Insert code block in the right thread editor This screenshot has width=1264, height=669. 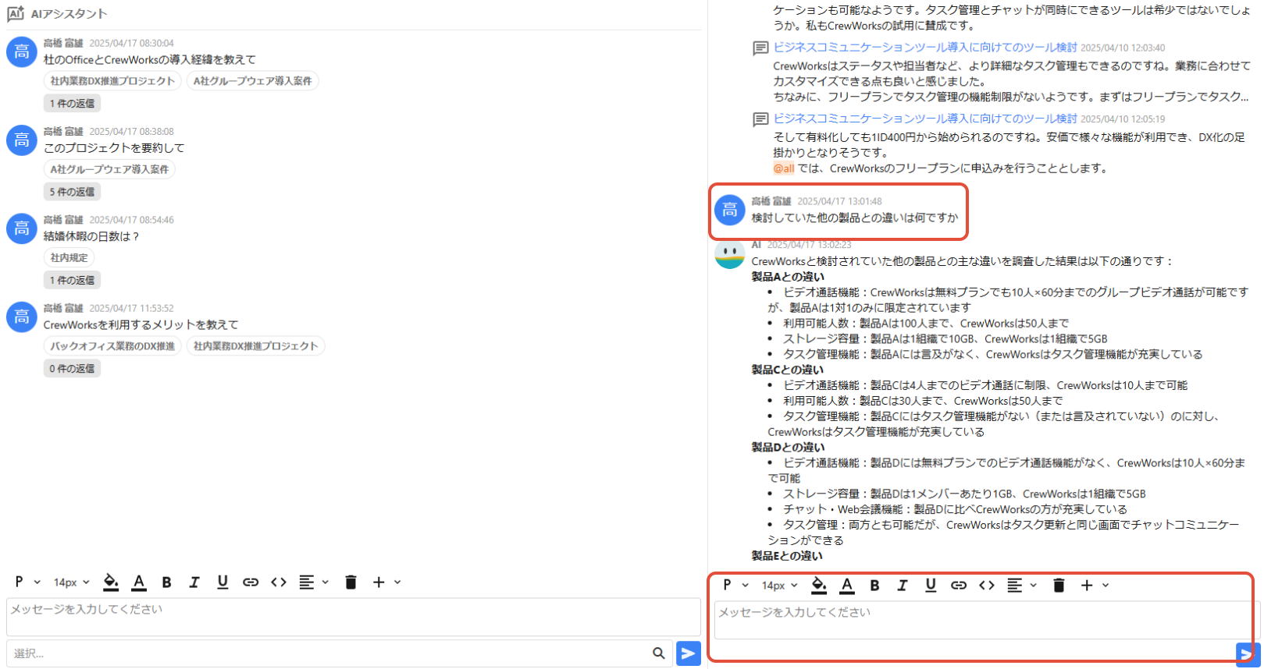(x=987, y=586)
